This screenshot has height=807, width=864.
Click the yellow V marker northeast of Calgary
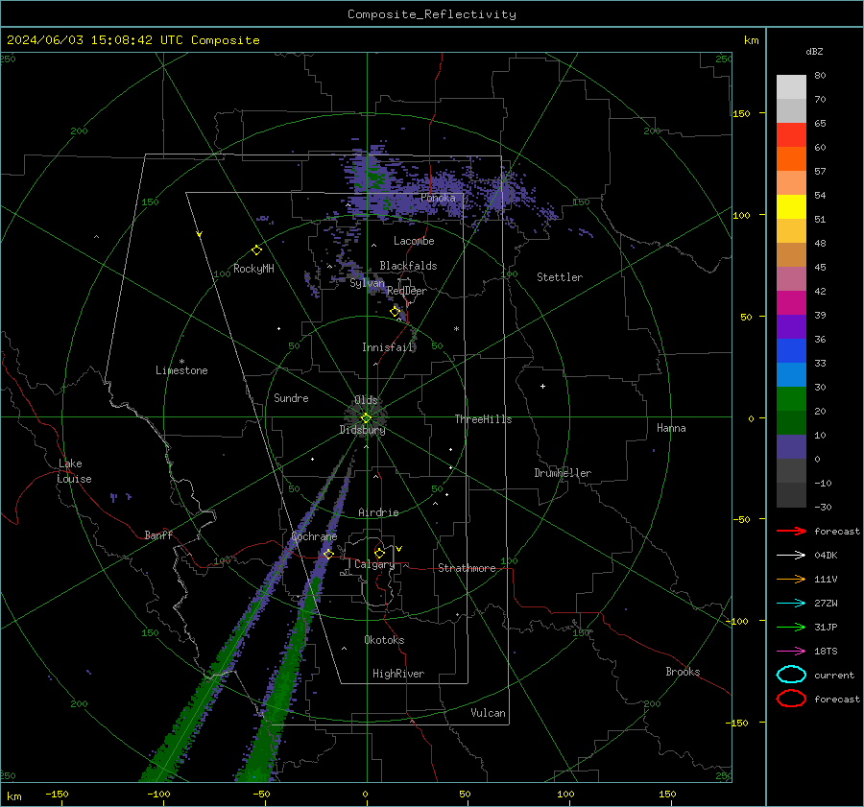pyautogui.click(x=399, y=549)
